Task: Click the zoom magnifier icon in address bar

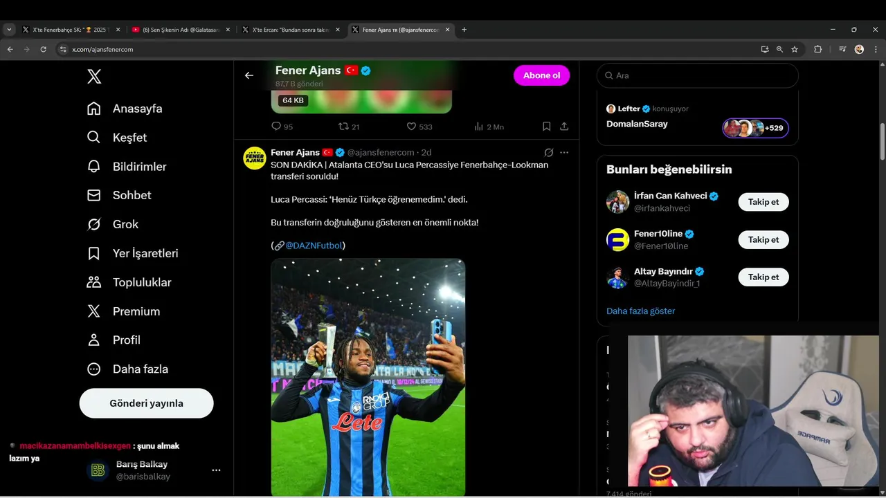Action: click(x=779, y=49)
